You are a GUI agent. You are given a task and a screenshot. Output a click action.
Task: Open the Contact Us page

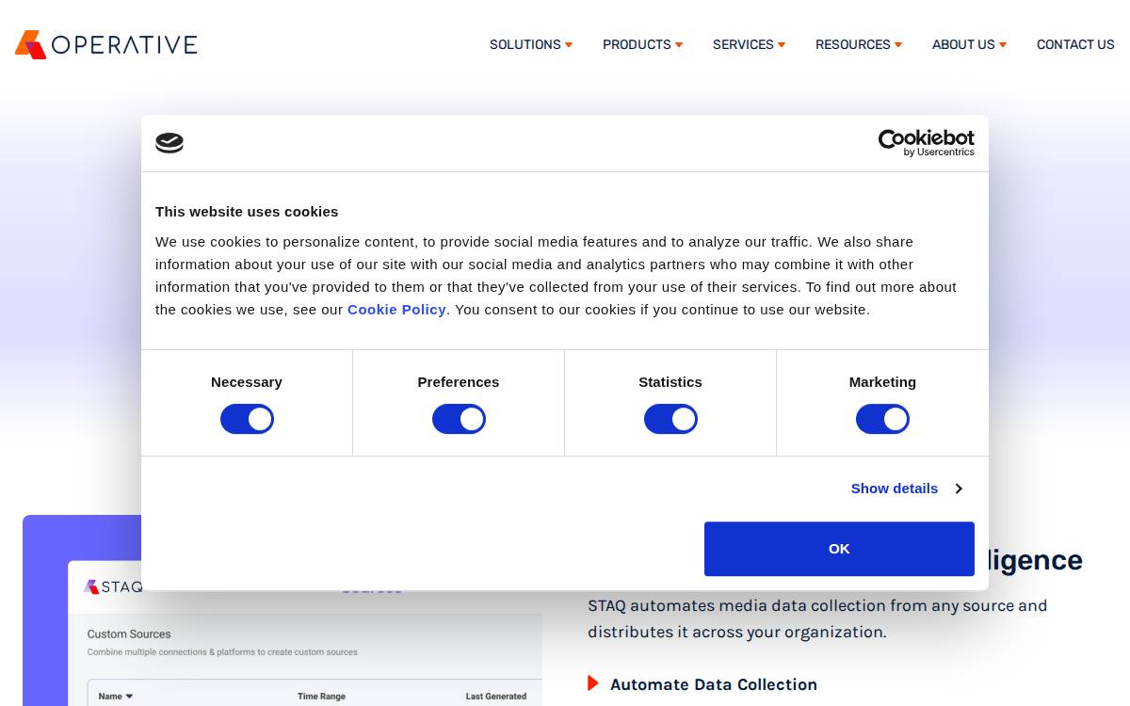click(1075, 44)
